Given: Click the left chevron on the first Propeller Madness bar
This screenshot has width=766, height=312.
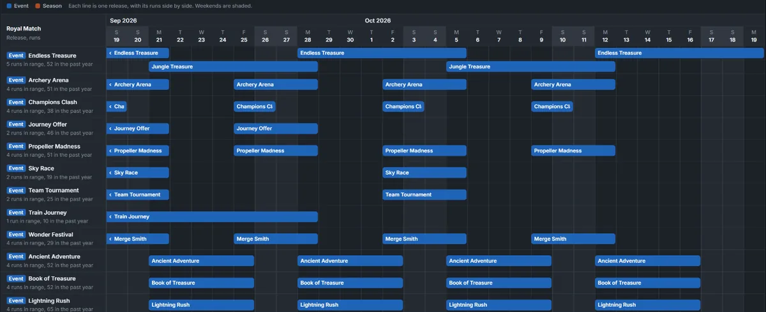Looking at the screenshot, I should tap(110, 151).
